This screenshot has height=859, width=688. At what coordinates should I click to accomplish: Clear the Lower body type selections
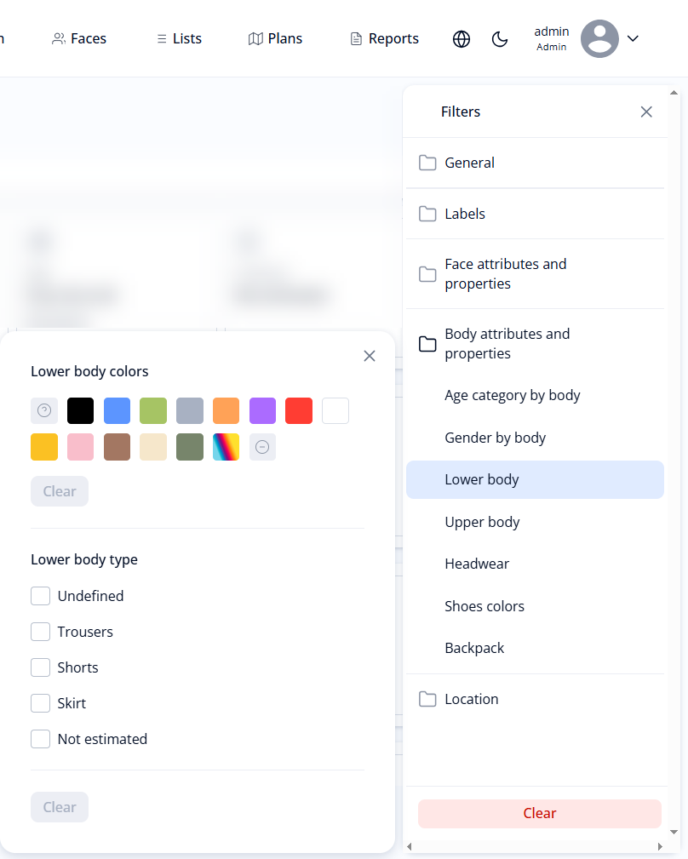[59, 806]
